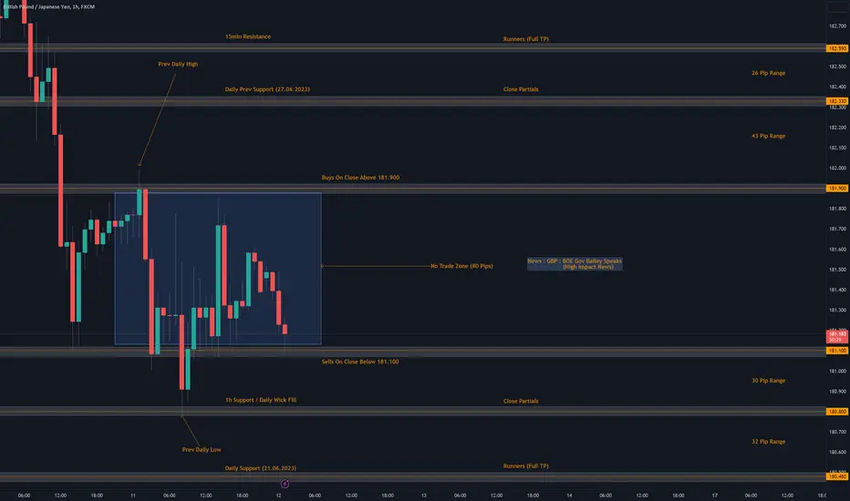Viewport: 850px width, 501px height.
Task: Click date label 13 on time axis
Action: click(424, 495)
